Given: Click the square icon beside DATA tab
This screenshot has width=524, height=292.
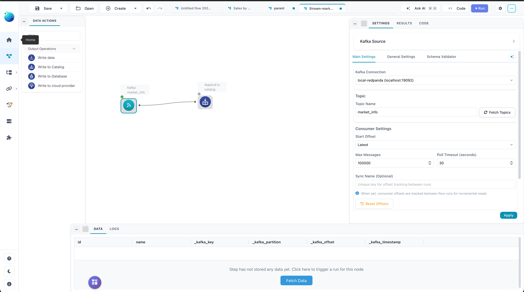Looking at the screenshot, I should (x=86, y=229).
